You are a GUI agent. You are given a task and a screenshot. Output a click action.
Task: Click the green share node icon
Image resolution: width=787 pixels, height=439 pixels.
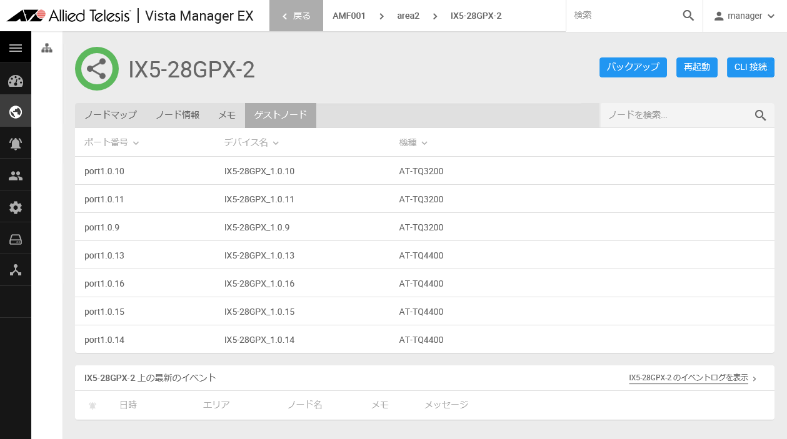97,69
